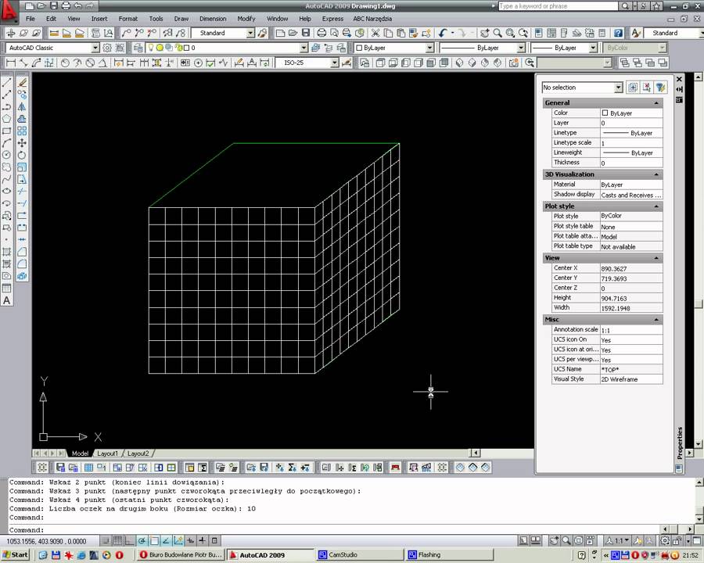
Task: Toggle Grid display in status bar
Action: 117,541
